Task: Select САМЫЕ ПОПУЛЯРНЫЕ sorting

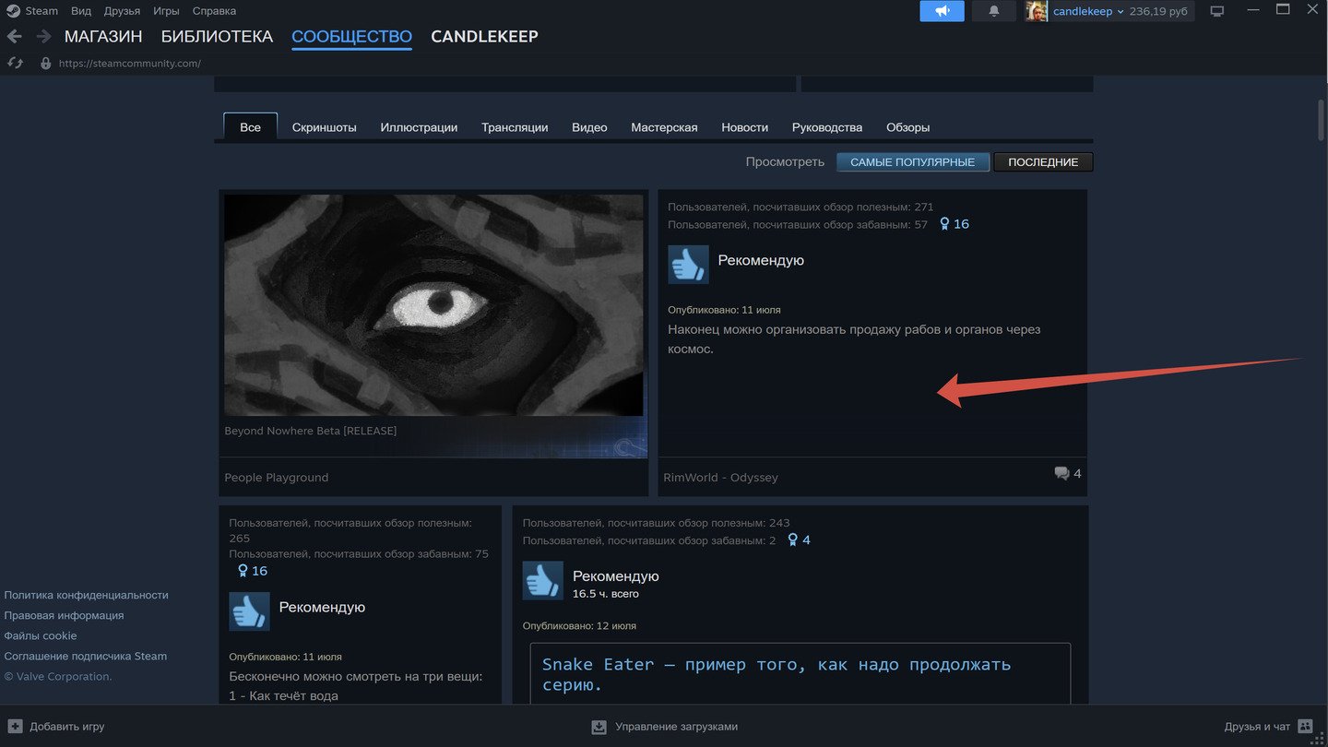Action: (x=913, y=162)
